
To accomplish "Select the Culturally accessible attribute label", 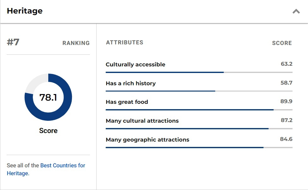I will pos(135,64).
